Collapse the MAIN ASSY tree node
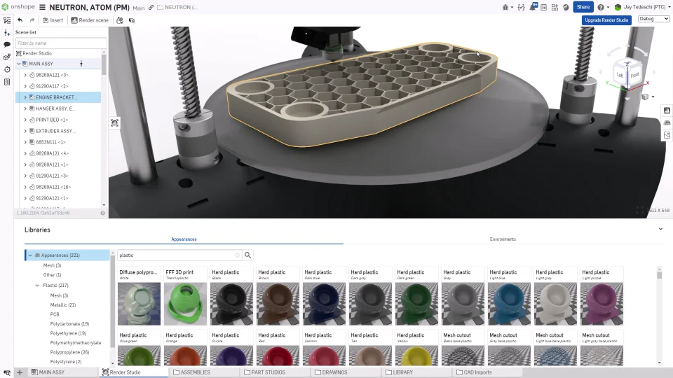The width and height of the screenshot is (673, 378). (19, 64)
